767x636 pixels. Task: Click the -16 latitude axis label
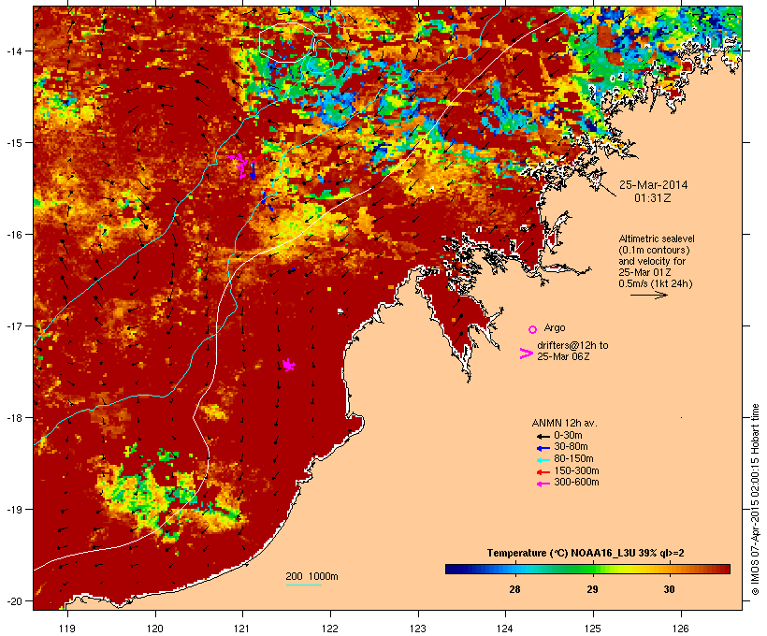click(x=13, y=235)
